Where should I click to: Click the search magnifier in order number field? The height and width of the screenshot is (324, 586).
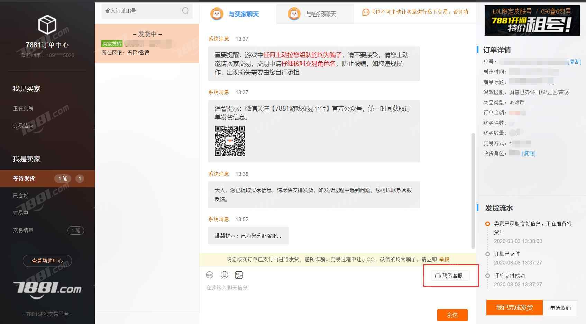click(x=185, y=11)
